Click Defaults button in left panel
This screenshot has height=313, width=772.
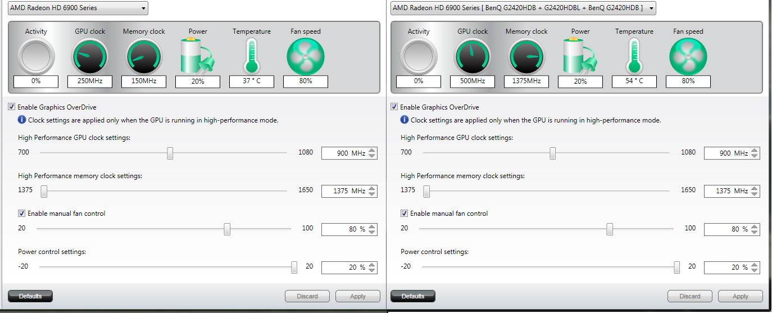[x=30, y=296]
